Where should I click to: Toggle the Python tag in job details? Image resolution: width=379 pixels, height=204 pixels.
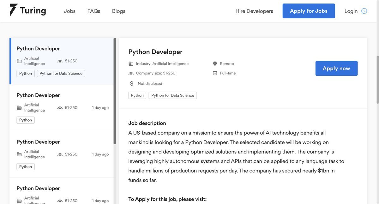tap(137, 95)
